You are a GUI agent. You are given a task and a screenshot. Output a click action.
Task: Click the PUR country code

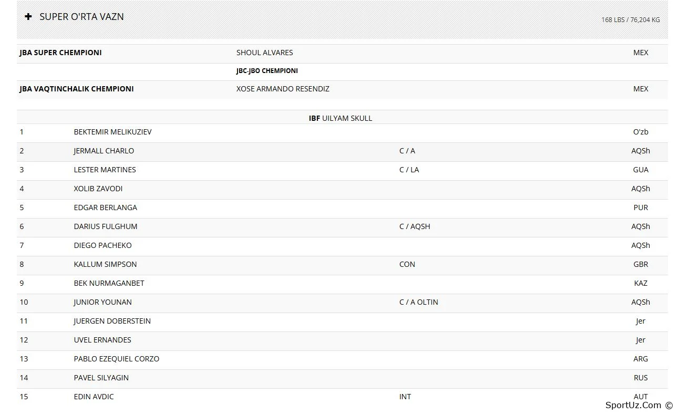pos(641,207)
